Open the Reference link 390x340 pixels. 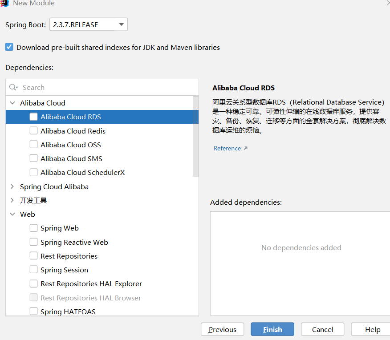coord(227,148)
